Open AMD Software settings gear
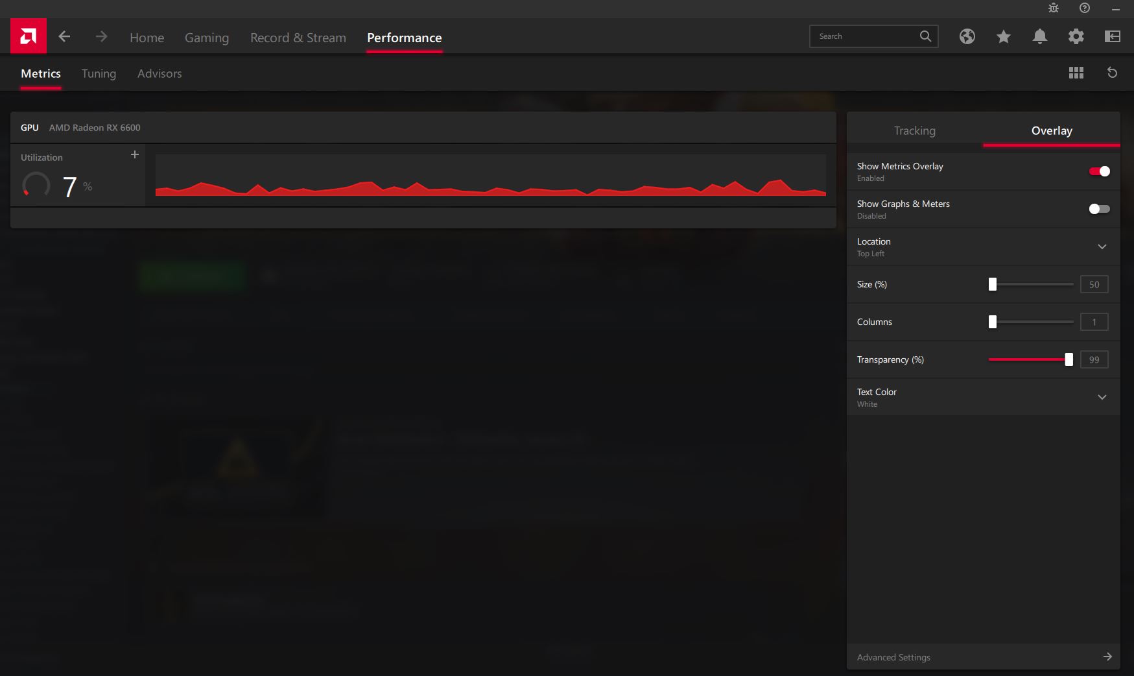The height and width of the screenshot is (676, 1134). (x=1076, y=36)
